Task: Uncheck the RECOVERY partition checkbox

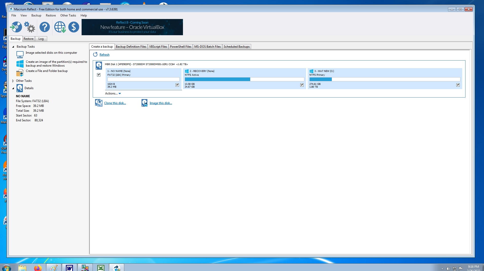Action: (302, 85)
